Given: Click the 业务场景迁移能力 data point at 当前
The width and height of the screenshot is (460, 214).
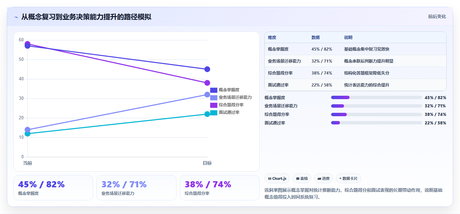Looking at the screenshot, I should 27,130.
